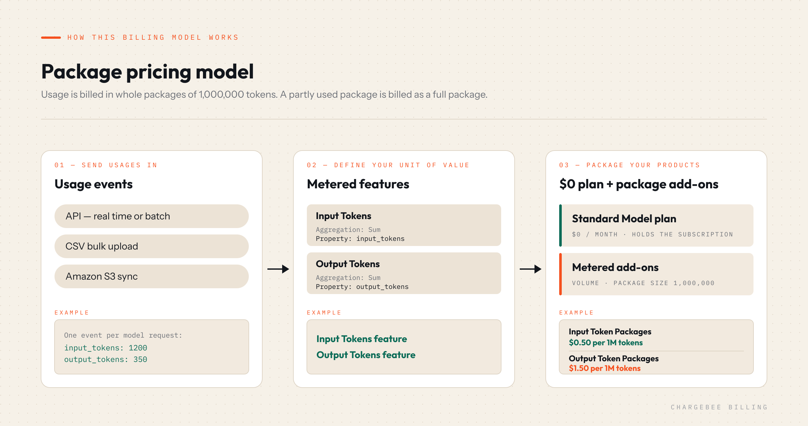Select the Metered add-ons card

656,274
